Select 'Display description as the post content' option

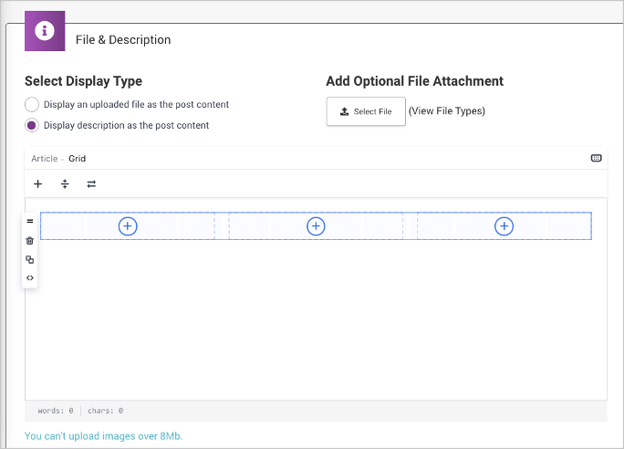(32, 125)
